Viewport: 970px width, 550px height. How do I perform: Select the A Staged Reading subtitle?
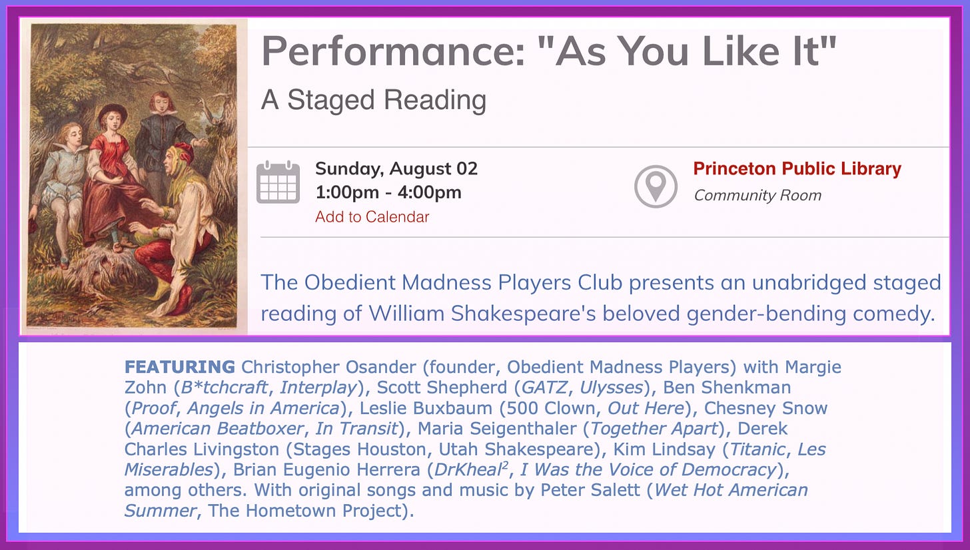(374, 101)
